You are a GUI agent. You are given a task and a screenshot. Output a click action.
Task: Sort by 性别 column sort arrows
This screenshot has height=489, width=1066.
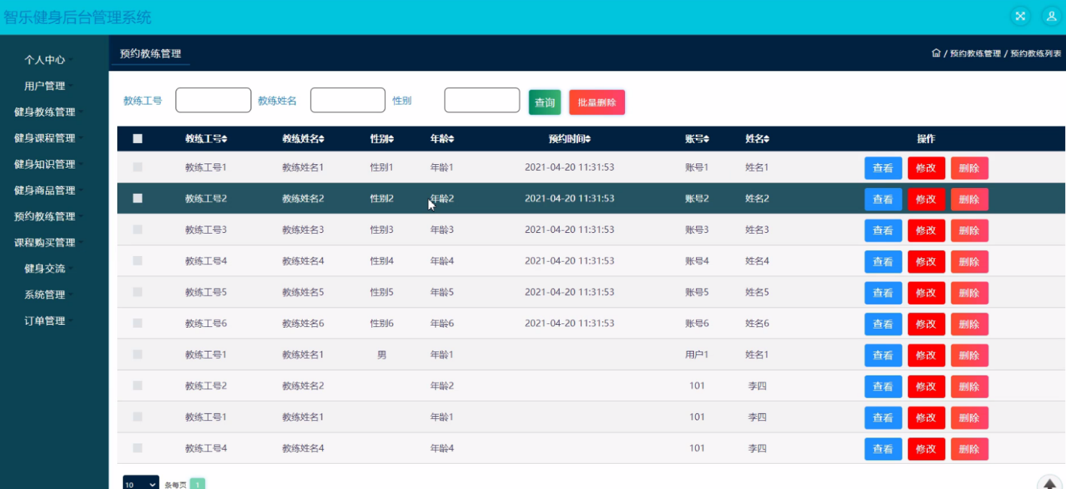[392, 139]
